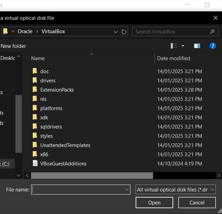The width and height of the screenshot is (222, 214).
Task: Select the 'UnattendedTemplates' folder name
Action: (x=65, y=145)
